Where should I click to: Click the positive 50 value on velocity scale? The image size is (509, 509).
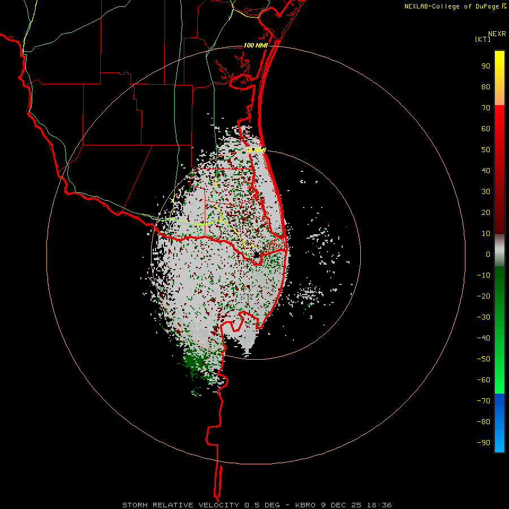point(486,150)
